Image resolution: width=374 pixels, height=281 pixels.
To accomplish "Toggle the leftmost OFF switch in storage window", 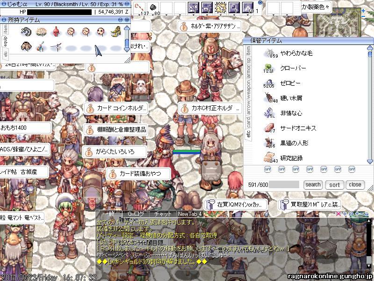I will pyautogui.click(x=267, y=170).
